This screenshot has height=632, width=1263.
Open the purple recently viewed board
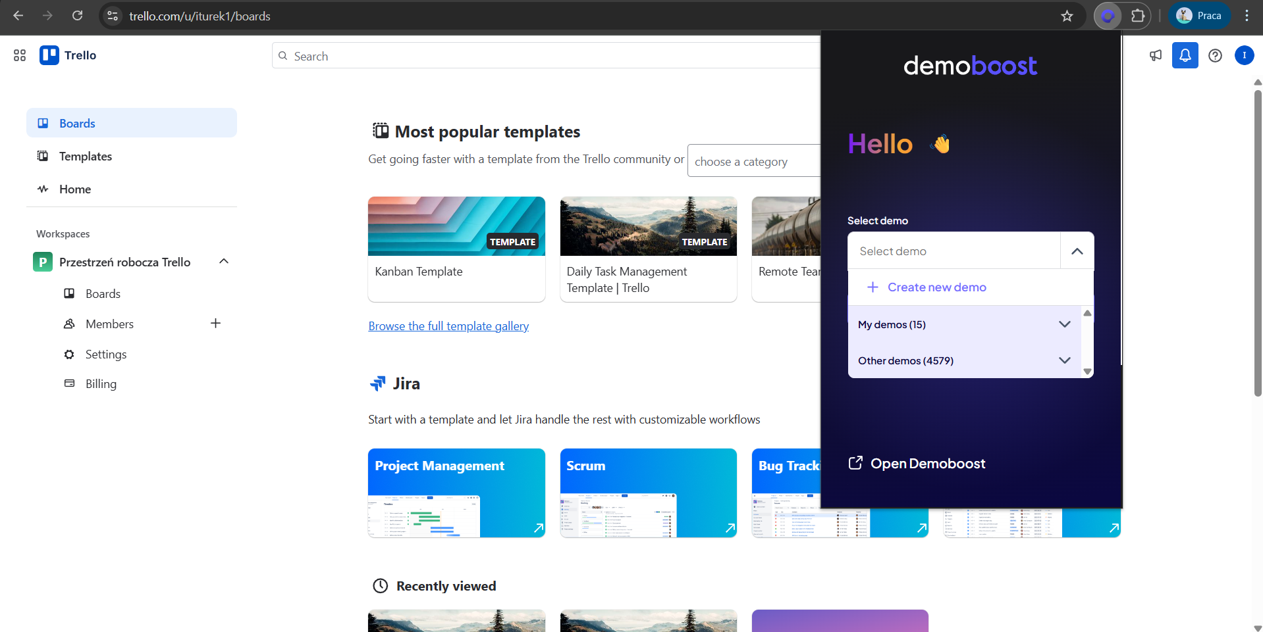(x=840, y=620)
